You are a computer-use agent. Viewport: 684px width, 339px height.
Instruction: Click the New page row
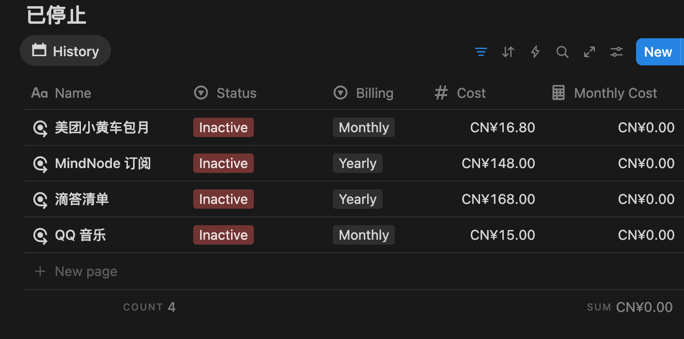354,271
